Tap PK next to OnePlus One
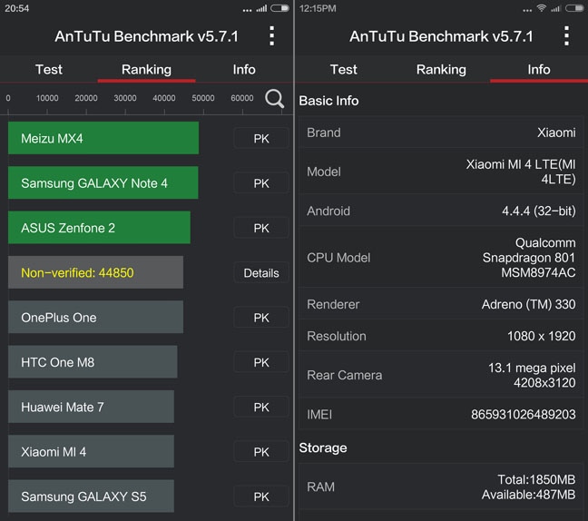Screen dimensions: 588x521 click(x=261, y=318)
